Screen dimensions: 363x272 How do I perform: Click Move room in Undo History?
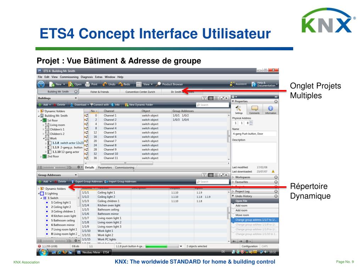255,215
